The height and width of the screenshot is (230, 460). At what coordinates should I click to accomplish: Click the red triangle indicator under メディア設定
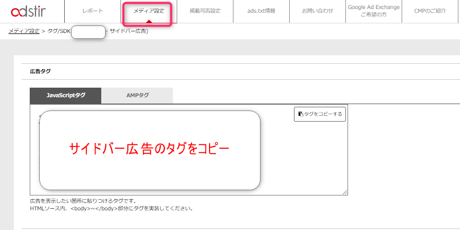(x=149, y=21)
